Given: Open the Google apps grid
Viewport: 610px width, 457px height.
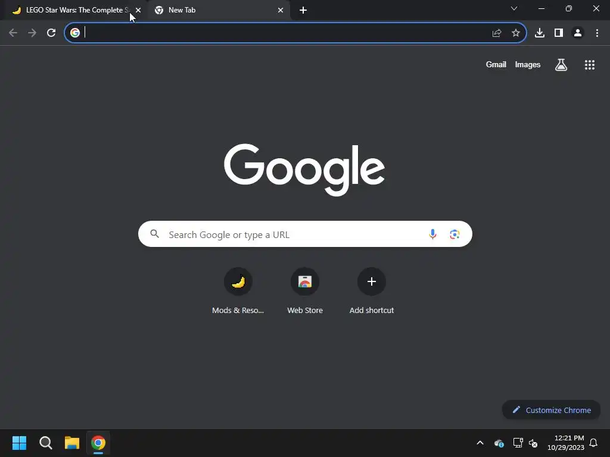Looking at the screenshot, I should tap(590, 65).
